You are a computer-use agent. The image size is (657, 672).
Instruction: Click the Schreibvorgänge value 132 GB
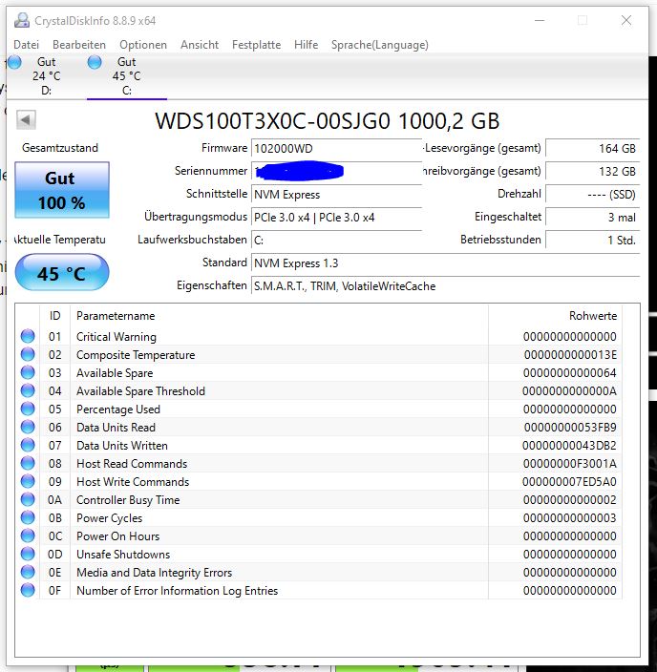[x=593, y=171]
